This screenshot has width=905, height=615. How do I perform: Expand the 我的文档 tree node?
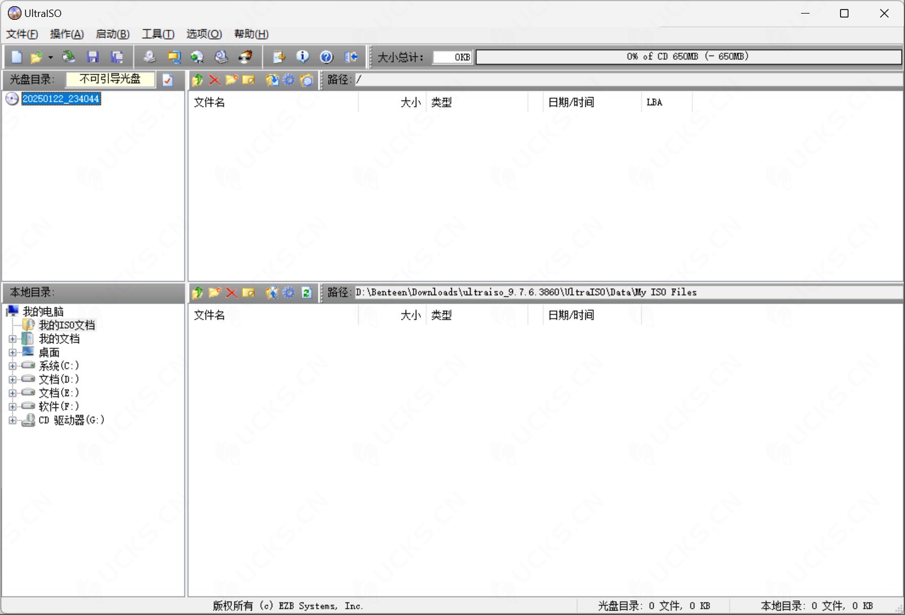pyautogui.click(x=12, y=339)
